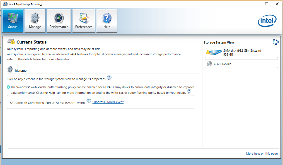Viewport: 283px width, 165px height.
Task: Maximize the Intel Rapid Storage window
Action: [266, 4]
